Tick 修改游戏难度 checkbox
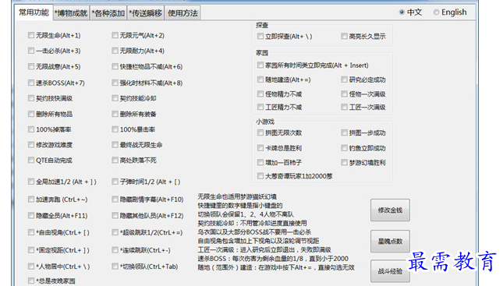Image resolution: width=503 pixels, height=286 pixels. [x=31, y=145]
